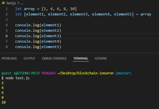Click 'array' at end of line 2
Screen dimensions: 159x109
point(146,14)
